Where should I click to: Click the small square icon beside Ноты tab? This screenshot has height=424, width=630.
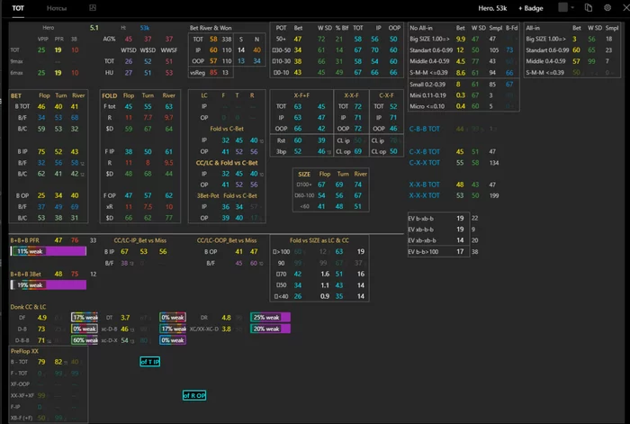(93, 7)
